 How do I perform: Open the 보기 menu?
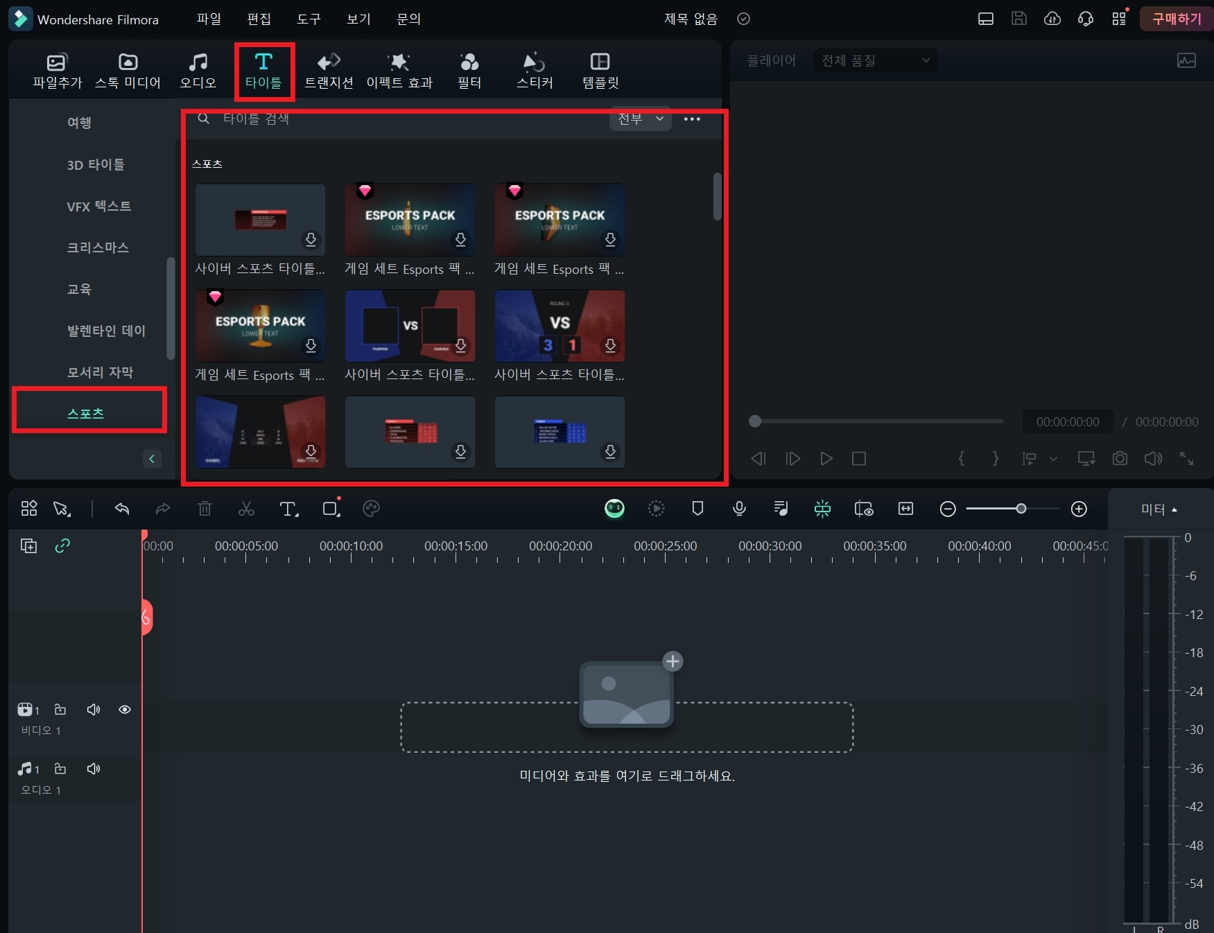pos(358,19)
